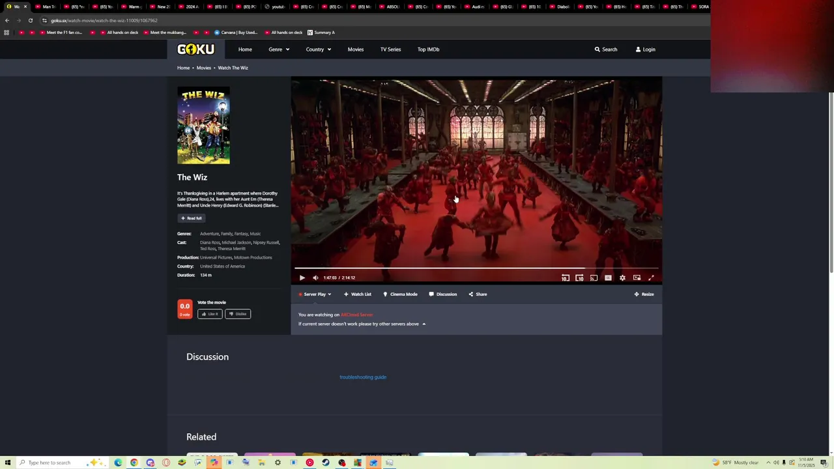Expand the description with Read full
The width and height of the screenshot is (834, 469).
tap(192, 218)
